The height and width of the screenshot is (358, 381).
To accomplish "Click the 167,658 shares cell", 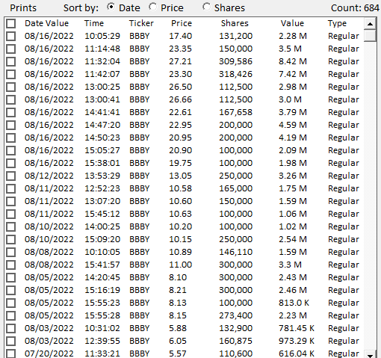I will [235, 112].
